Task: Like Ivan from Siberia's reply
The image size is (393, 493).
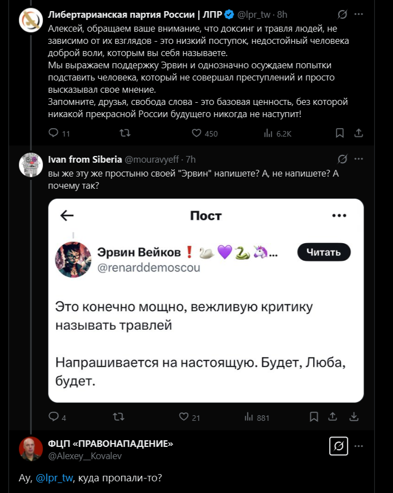Action: [x=184, y=417]
